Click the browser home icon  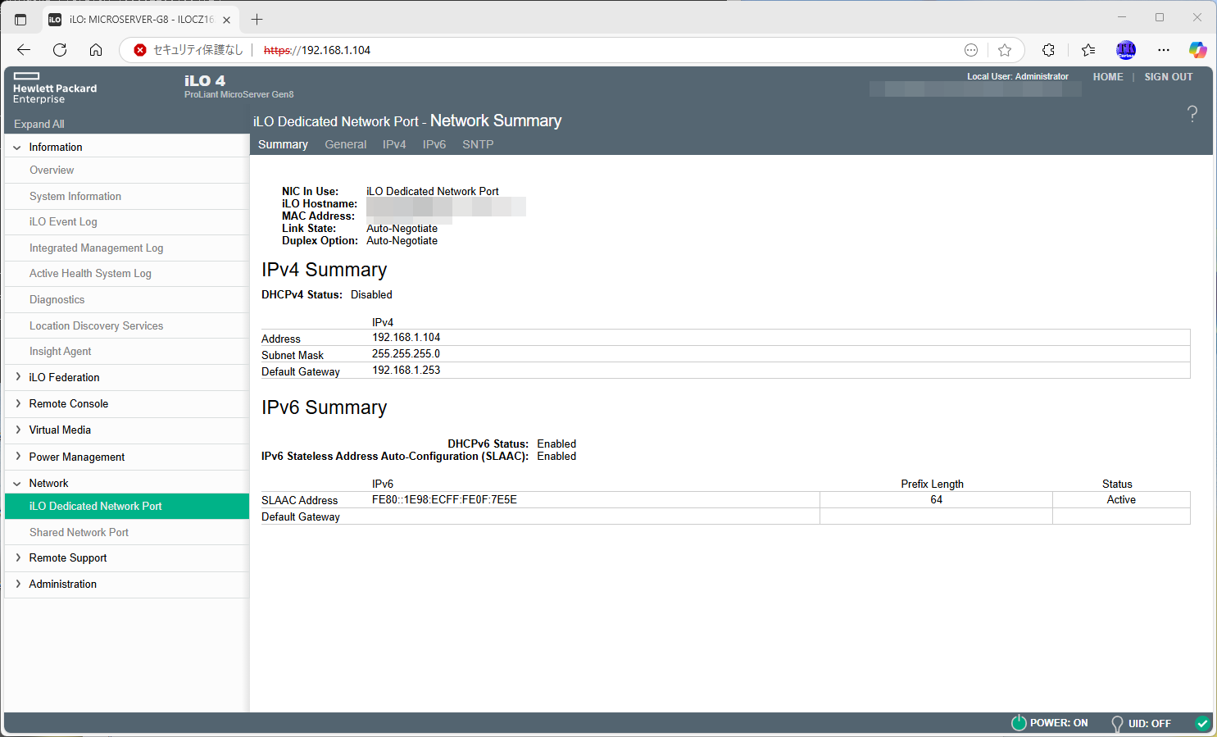point(96,50)
